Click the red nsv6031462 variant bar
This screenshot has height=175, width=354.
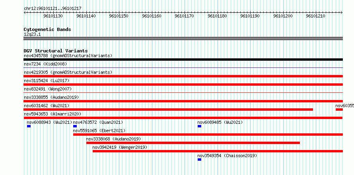[x=168, y=110]
